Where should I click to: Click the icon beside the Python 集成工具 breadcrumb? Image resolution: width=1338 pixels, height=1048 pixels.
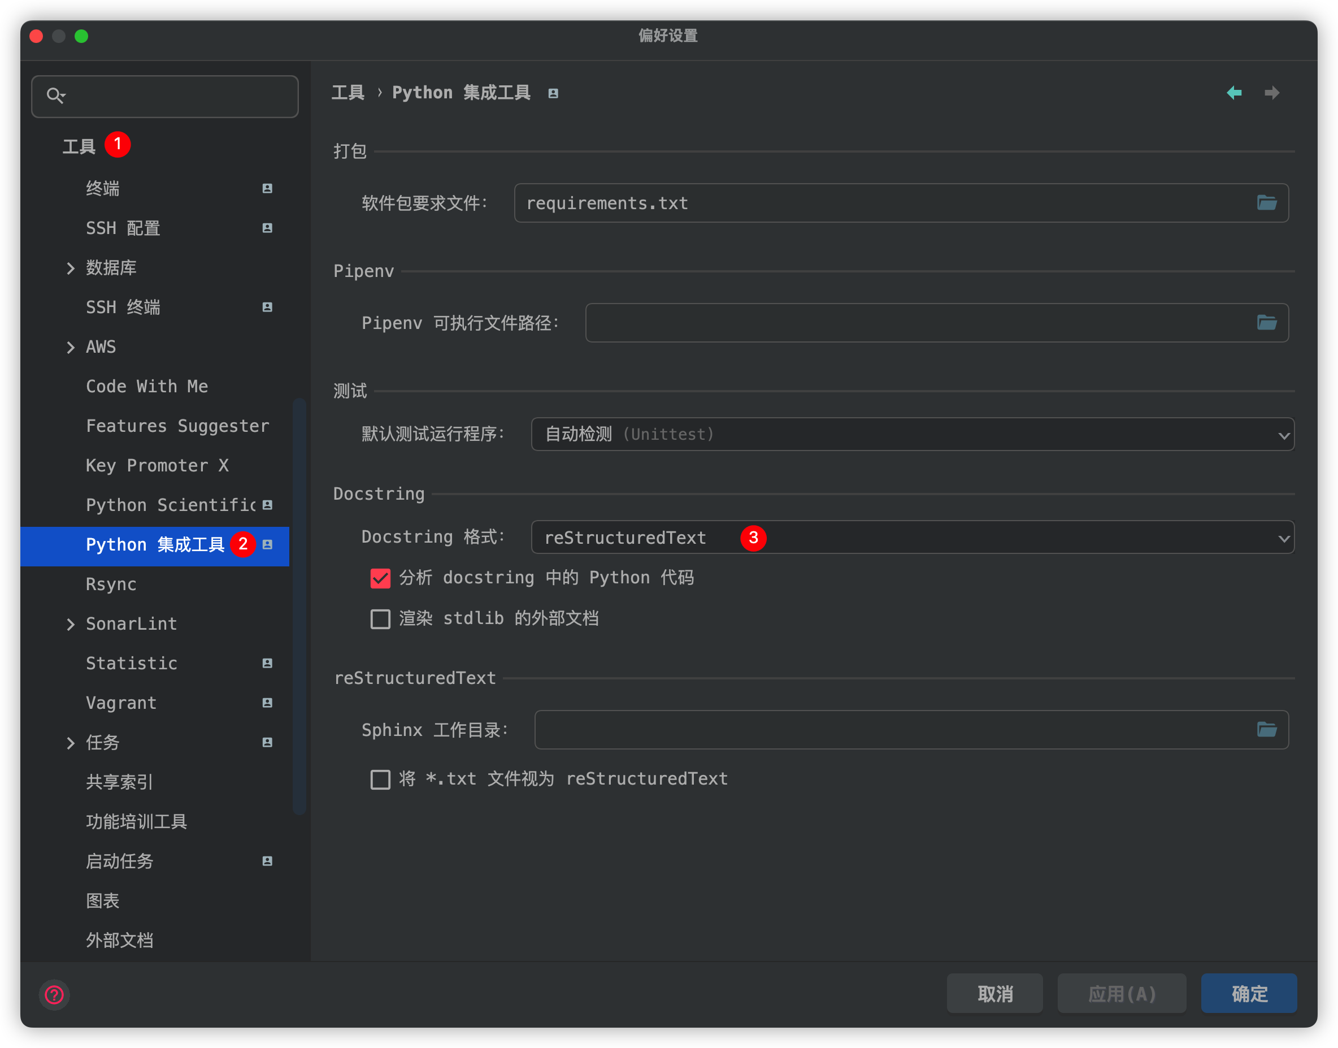(552, 93)
